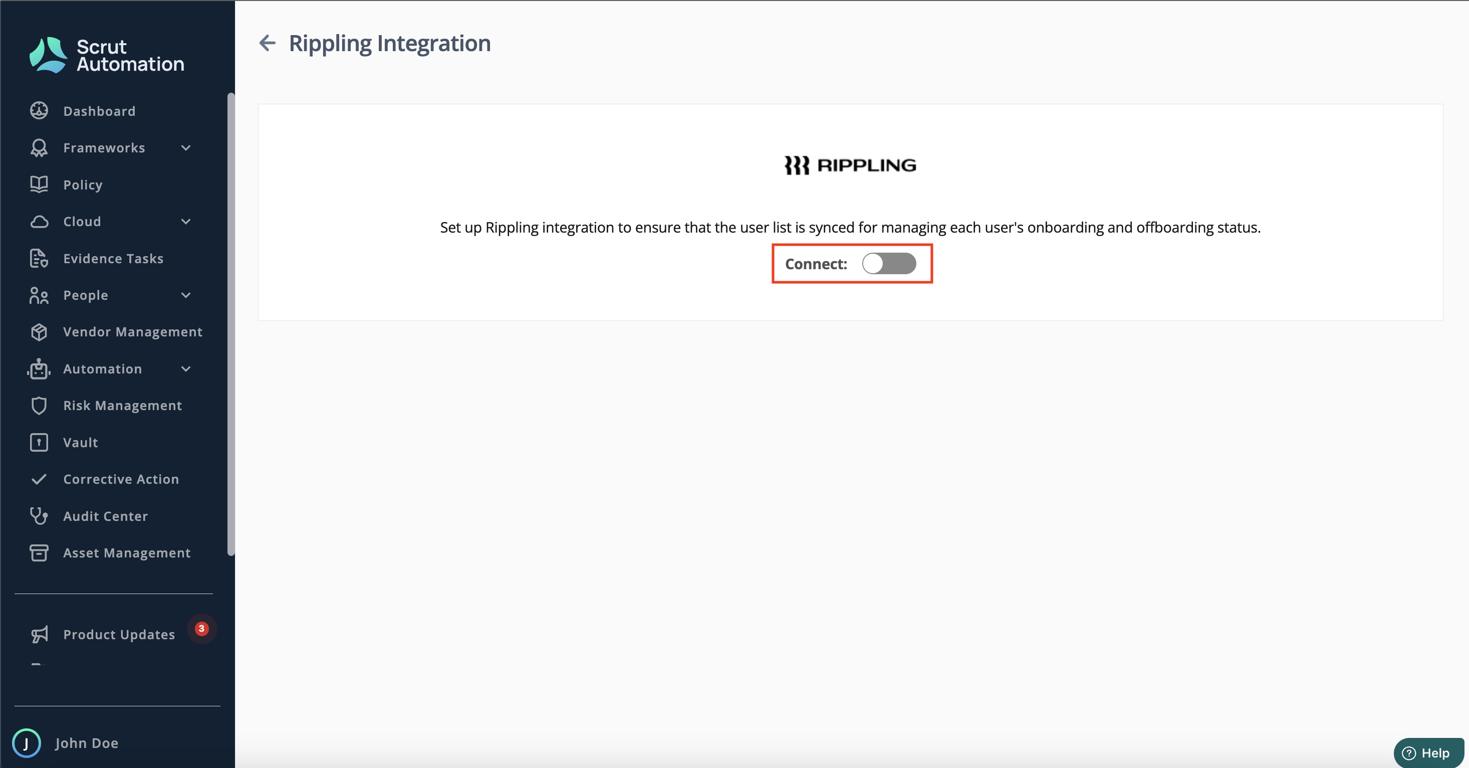1469x768 pixels.
Task: Click the Policy book icon
Action: (39, 184)
